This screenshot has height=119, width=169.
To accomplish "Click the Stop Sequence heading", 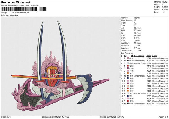I will click(127, 53).
